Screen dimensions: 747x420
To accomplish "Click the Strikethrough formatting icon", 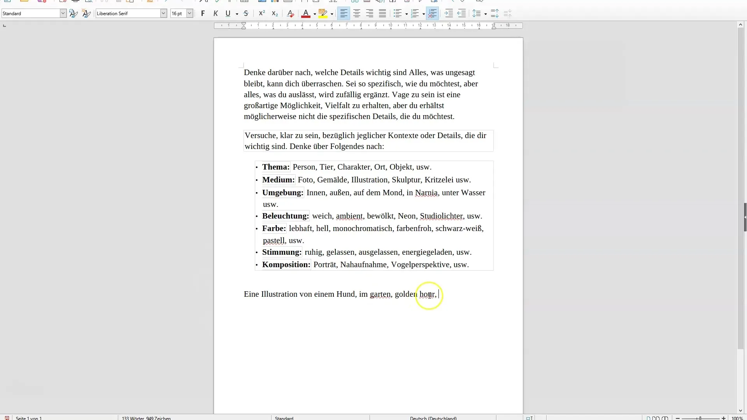I will click(x=246, y=13).
